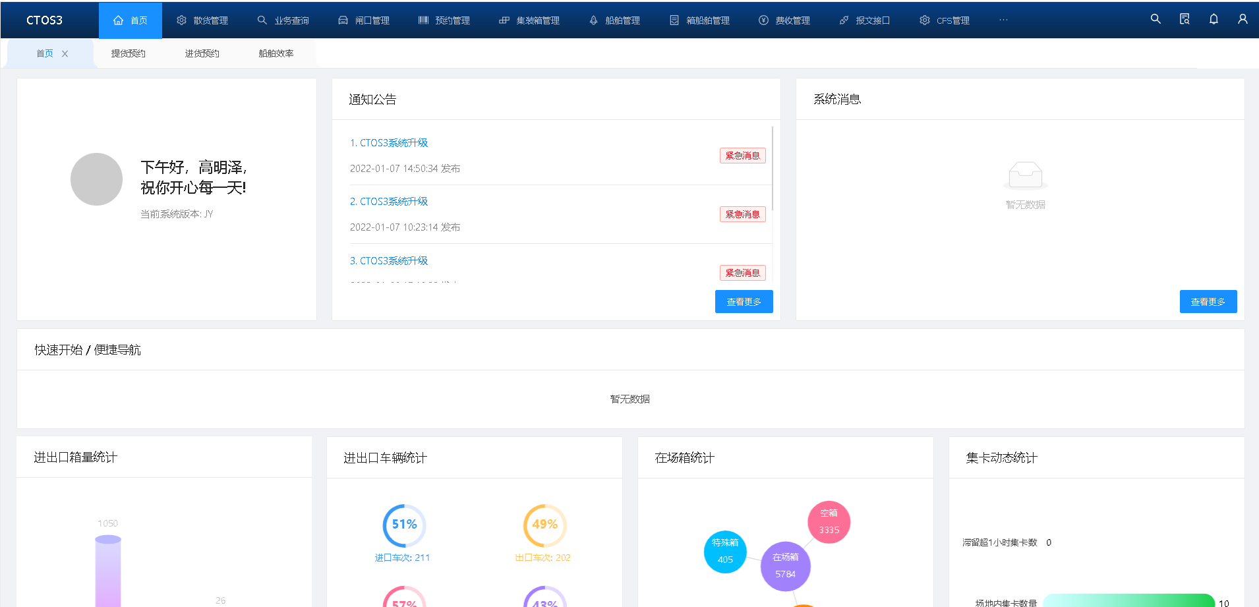Switch to 提货预约 tab
1259x607 pixels.
[128, 53]
